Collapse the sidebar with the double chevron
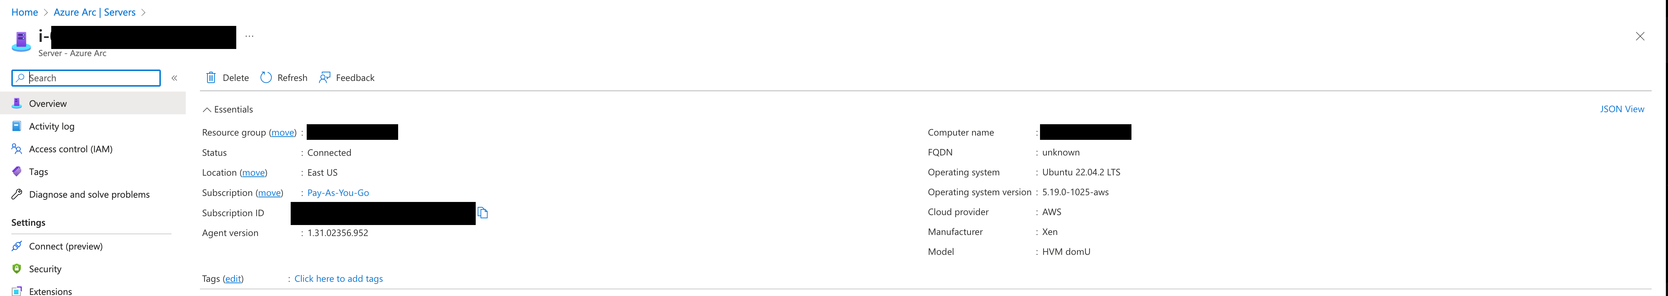Screen dimensions: 1668x296 [174, 78]
